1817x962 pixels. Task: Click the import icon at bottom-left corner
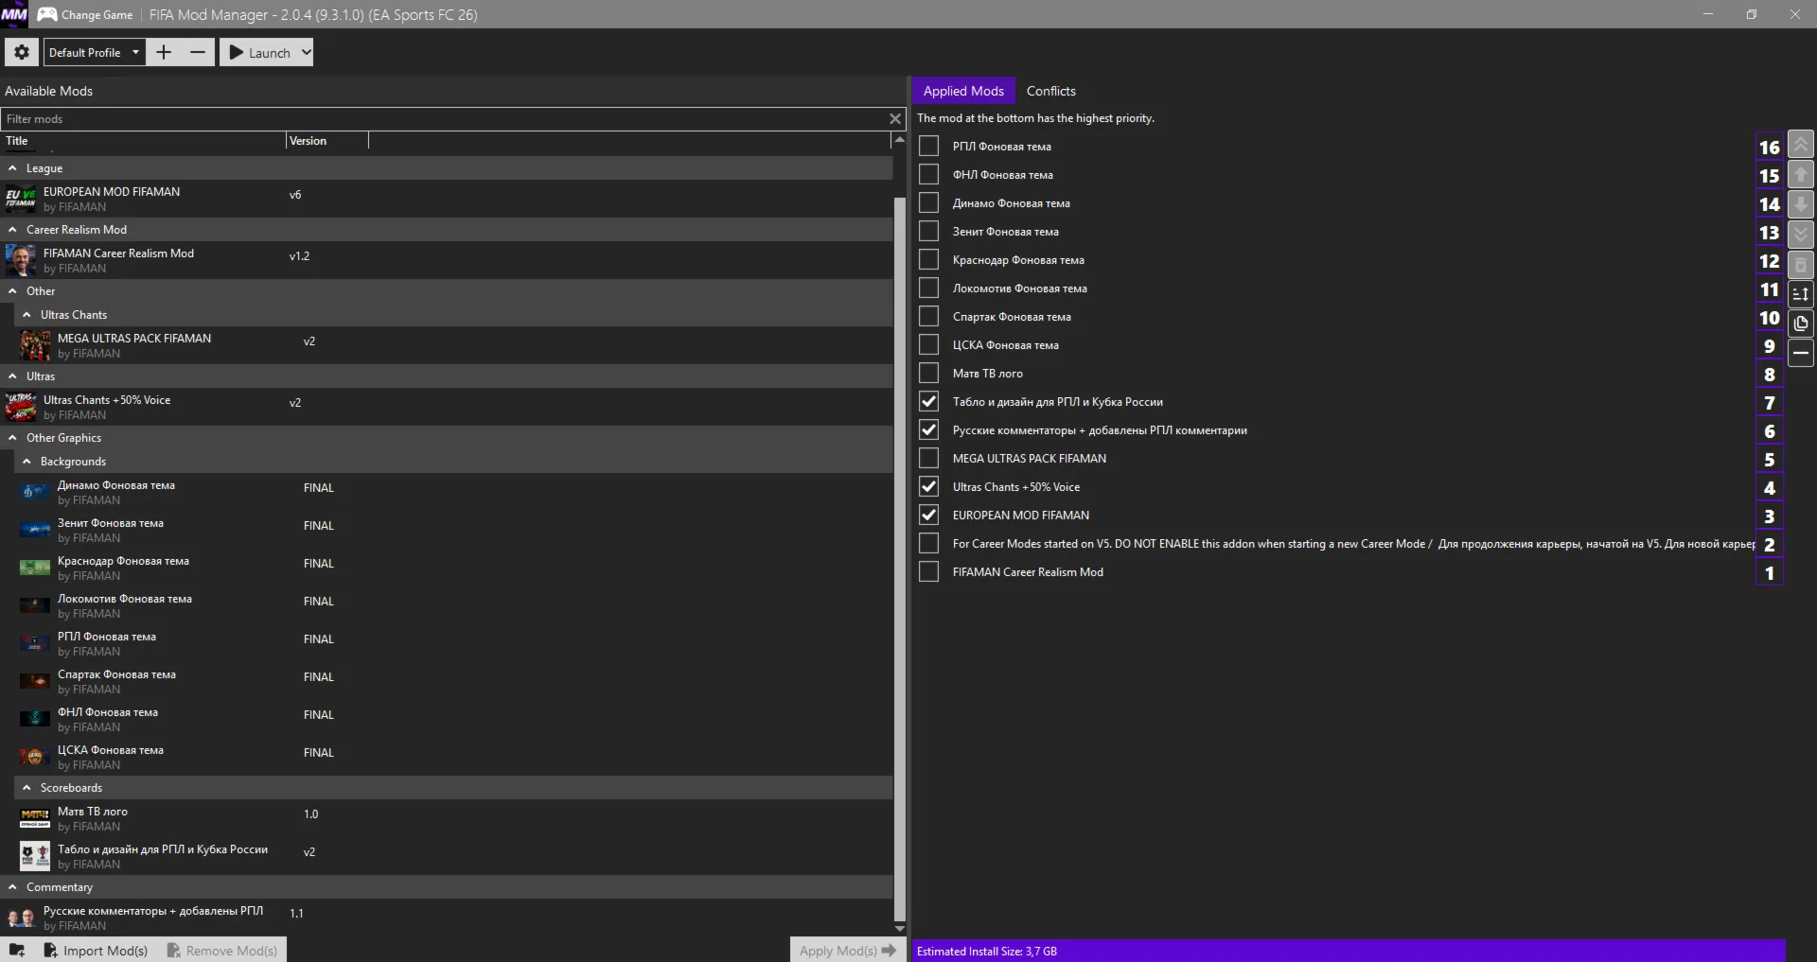point(17,950)
